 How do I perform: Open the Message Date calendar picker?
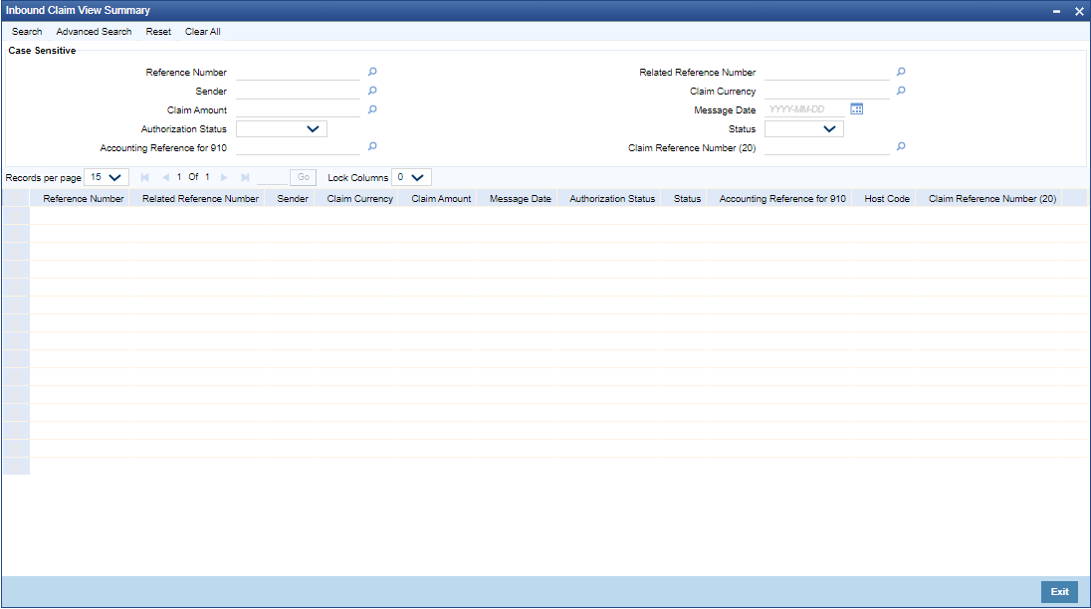(856, 109)
